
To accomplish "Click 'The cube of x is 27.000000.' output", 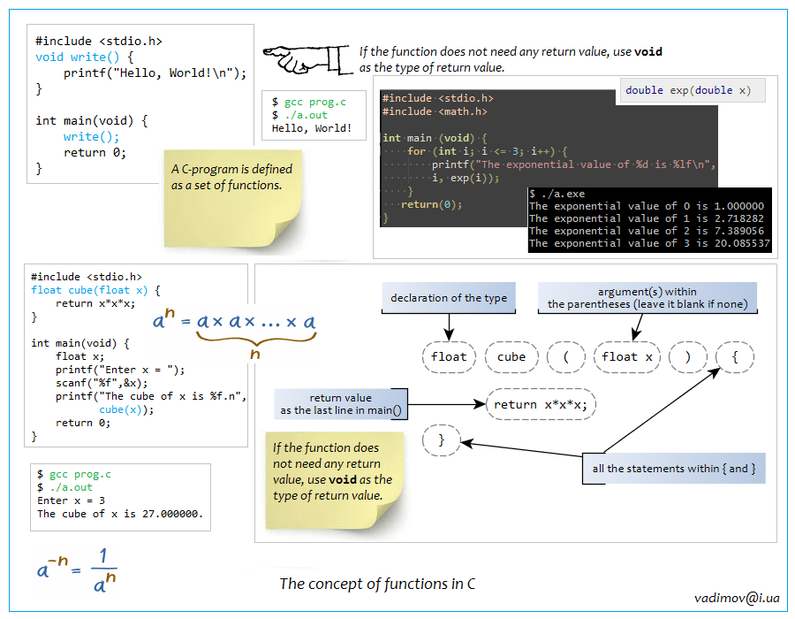I will [120, 514].
